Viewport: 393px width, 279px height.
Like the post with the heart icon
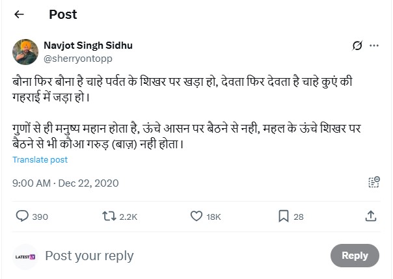pos(196,216)
